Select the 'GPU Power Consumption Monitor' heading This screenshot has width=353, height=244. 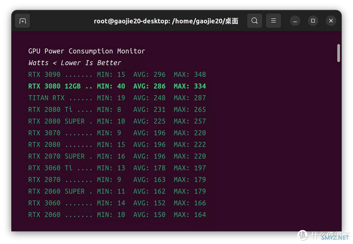coord(87,51)
